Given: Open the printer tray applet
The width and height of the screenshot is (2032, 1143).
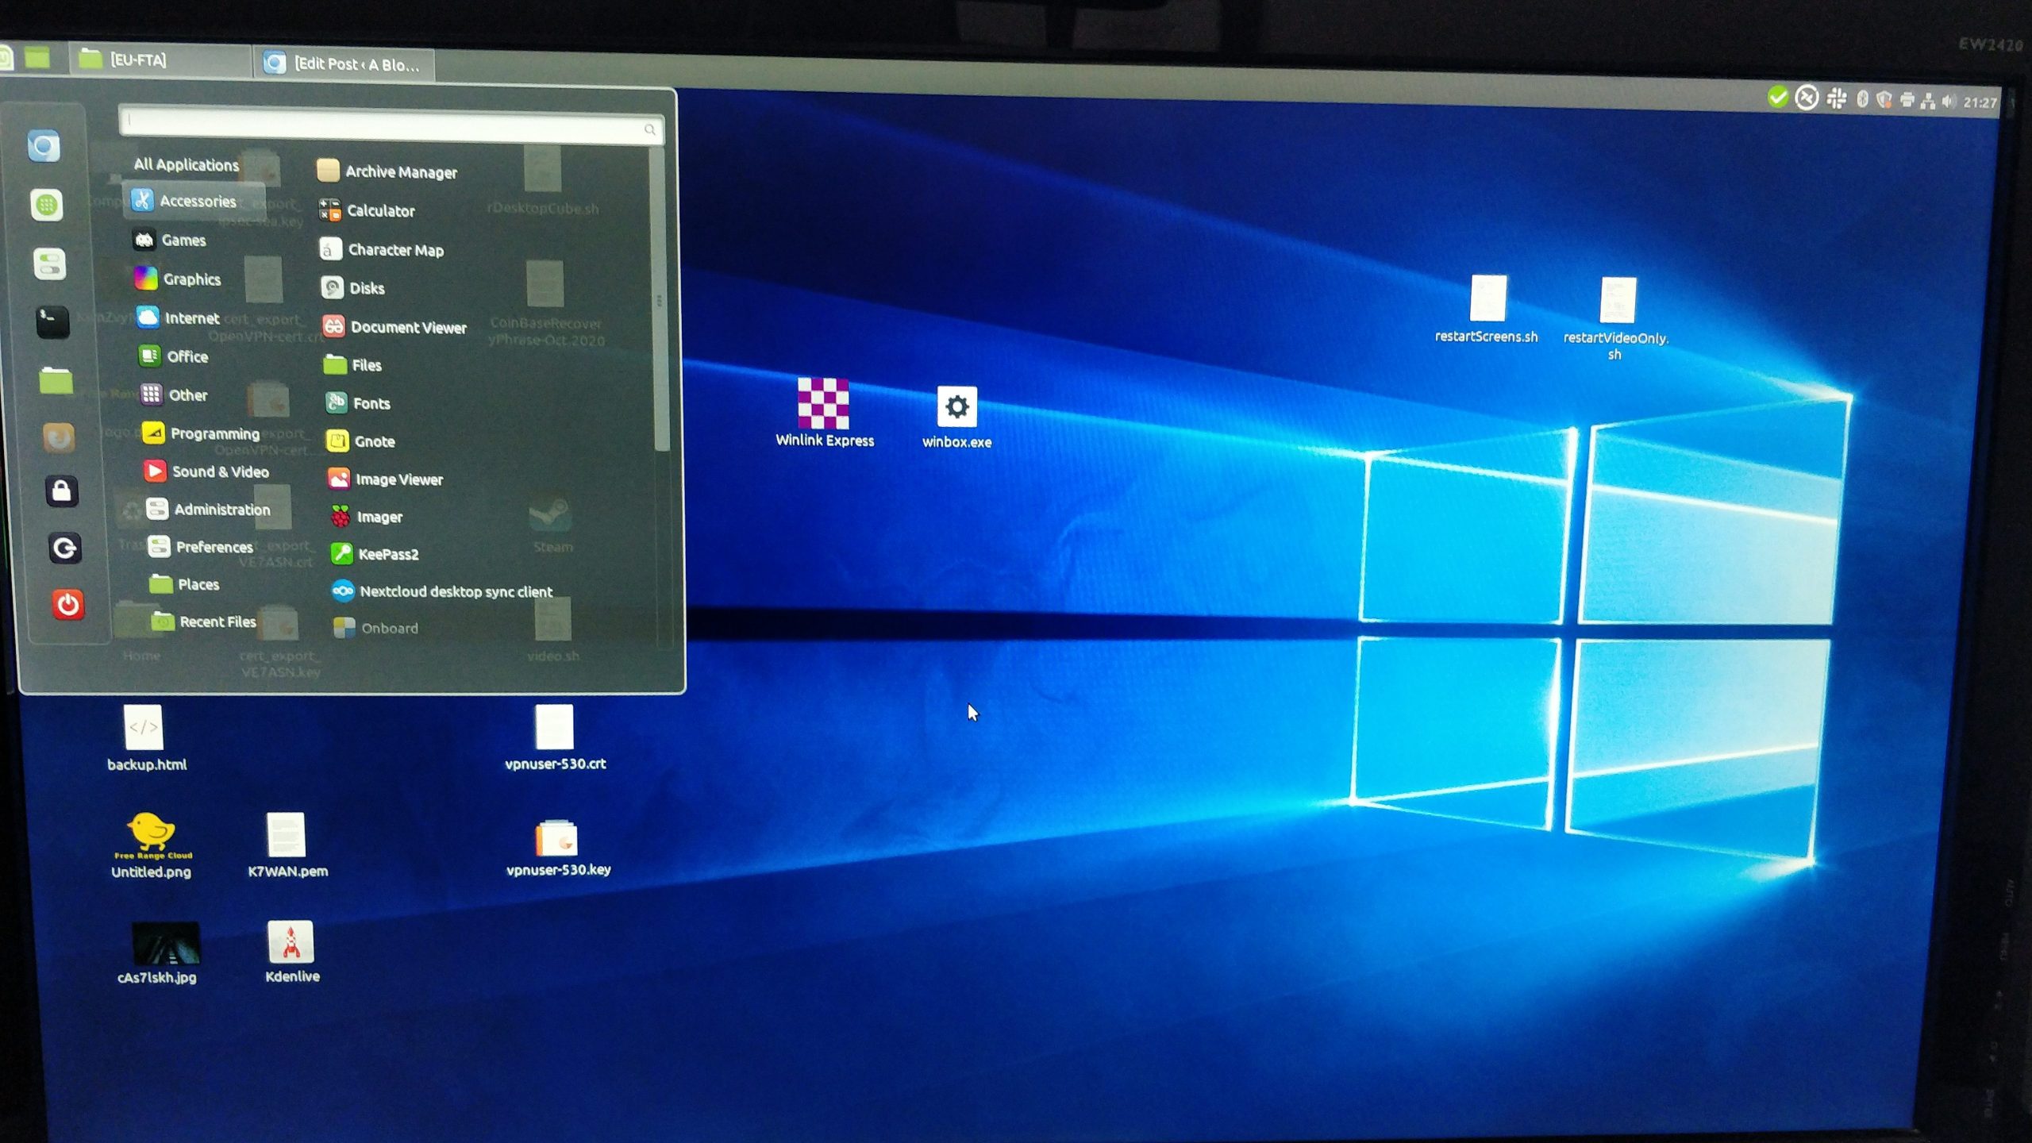Looking at the screenshot, I should pyautogui.click(x=1906, y=101).
